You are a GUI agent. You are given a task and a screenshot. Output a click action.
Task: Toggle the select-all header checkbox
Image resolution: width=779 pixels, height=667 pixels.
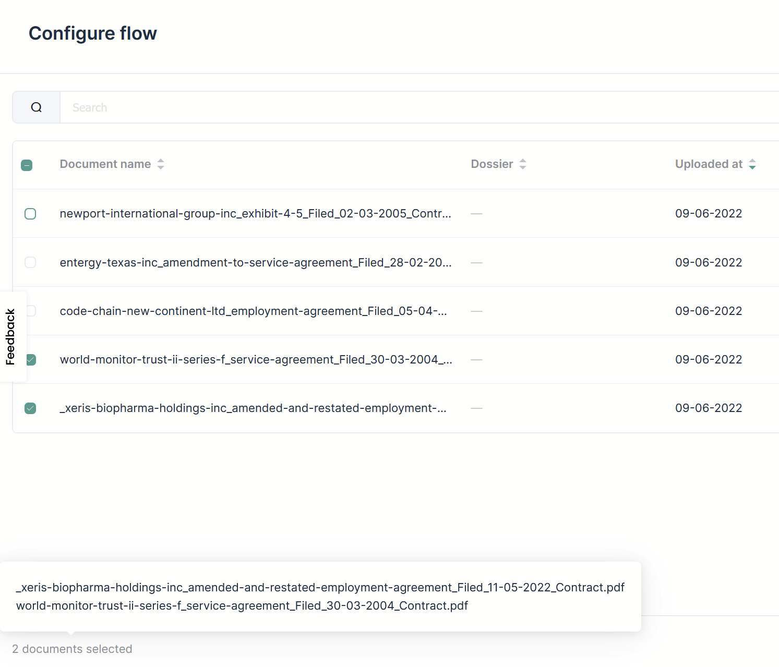(x=27, y=165)
